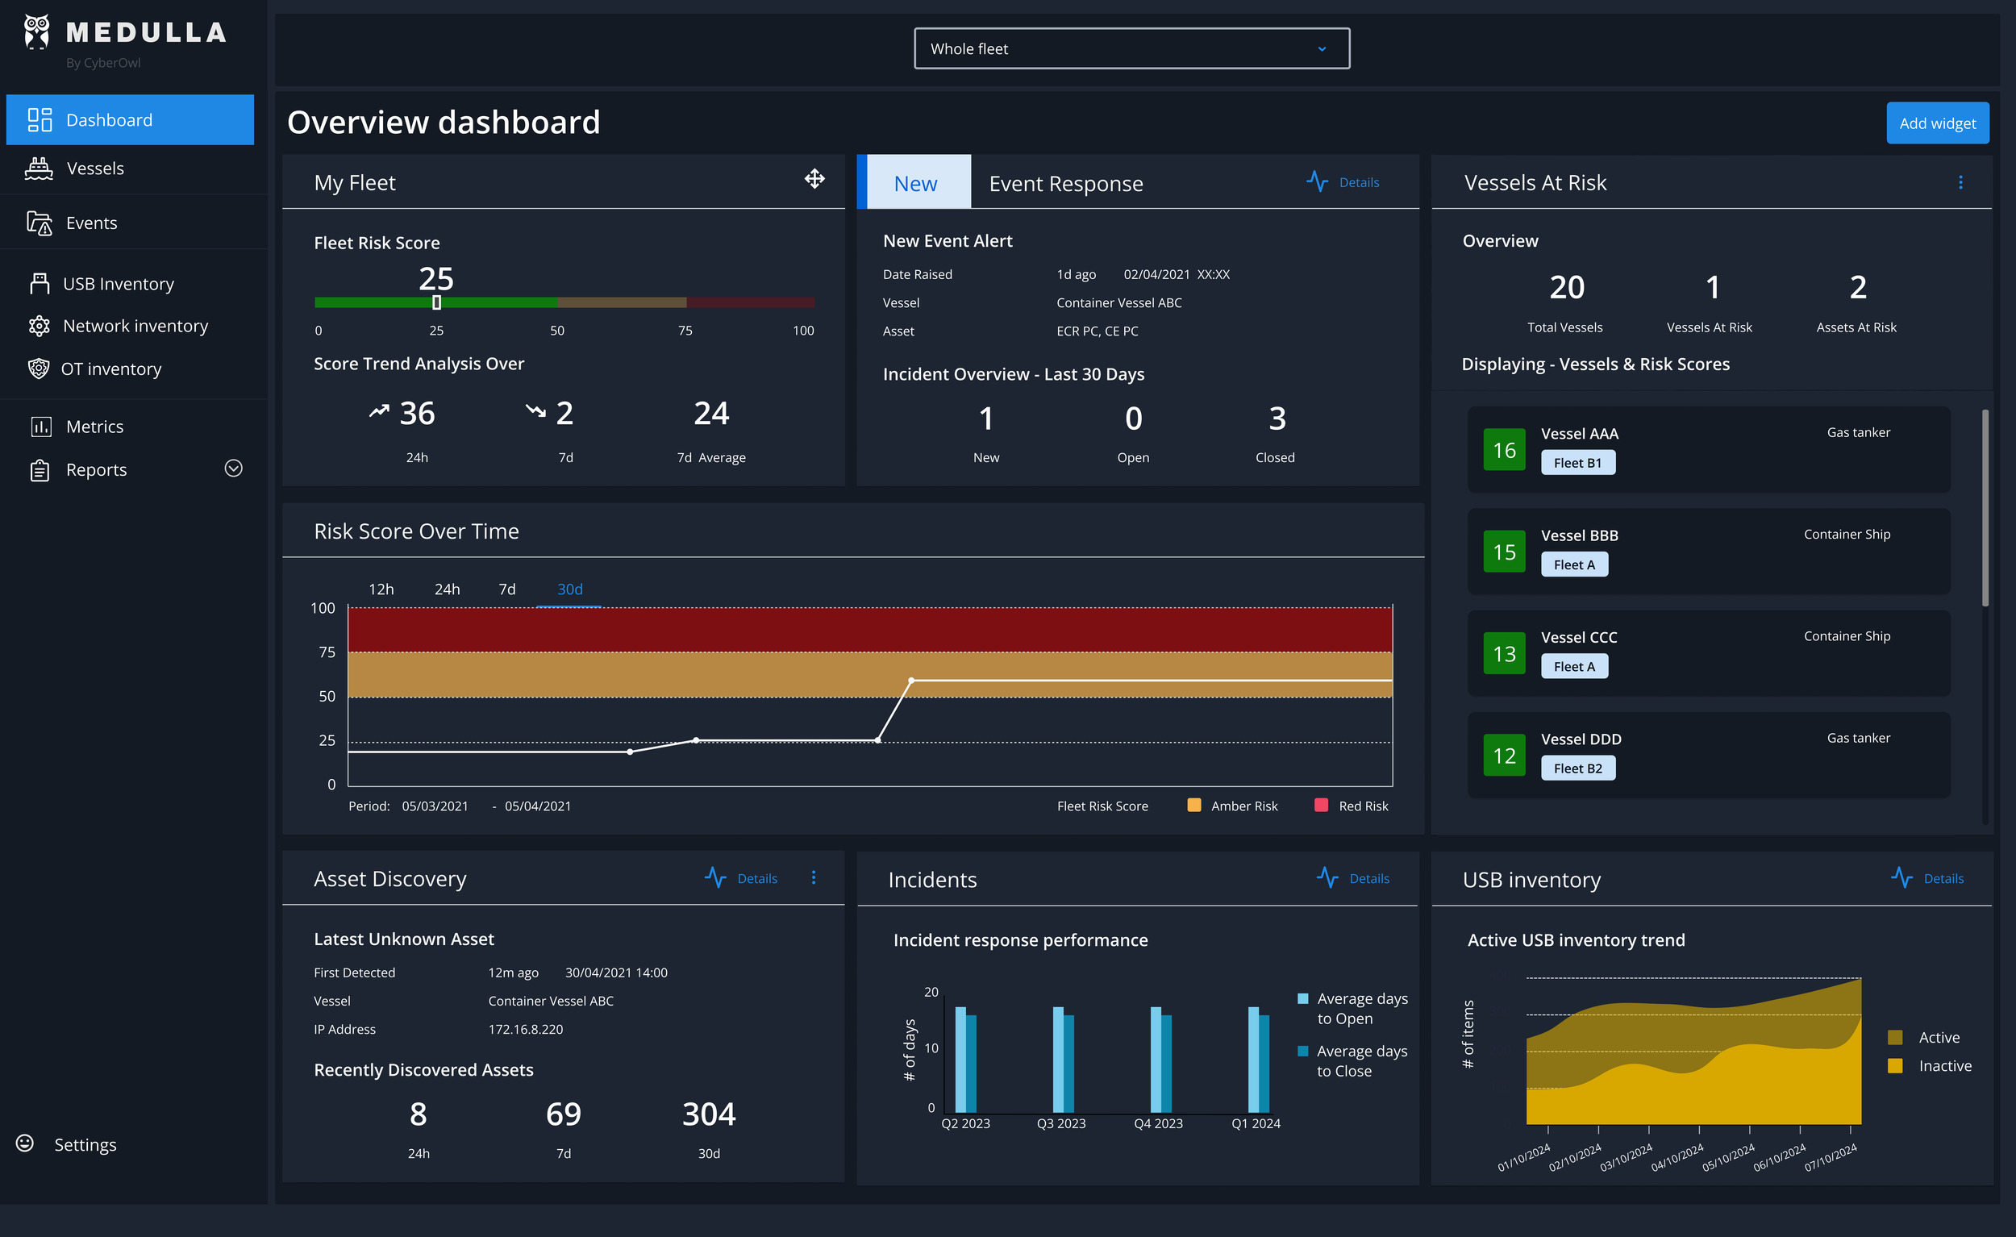The image size is (2016, 1237).
Task: Click the USB Inventory sidebar icon
Action: pos(40,283)
